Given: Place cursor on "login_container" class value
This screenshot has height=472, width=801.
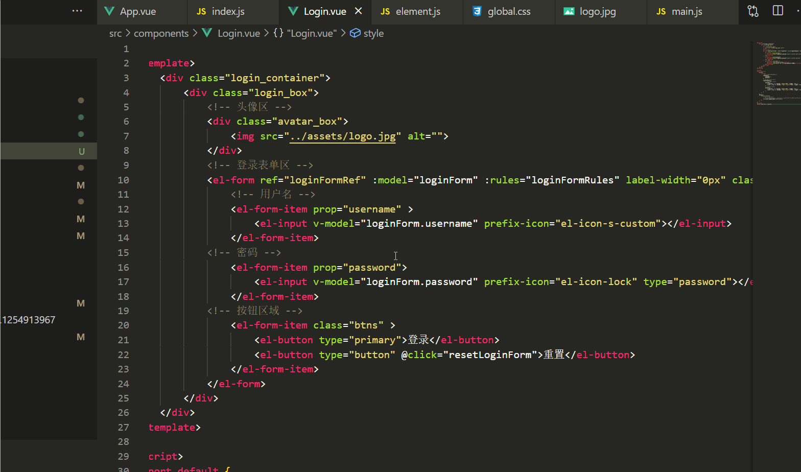Looking at the screenshot, I should point(275,78).
